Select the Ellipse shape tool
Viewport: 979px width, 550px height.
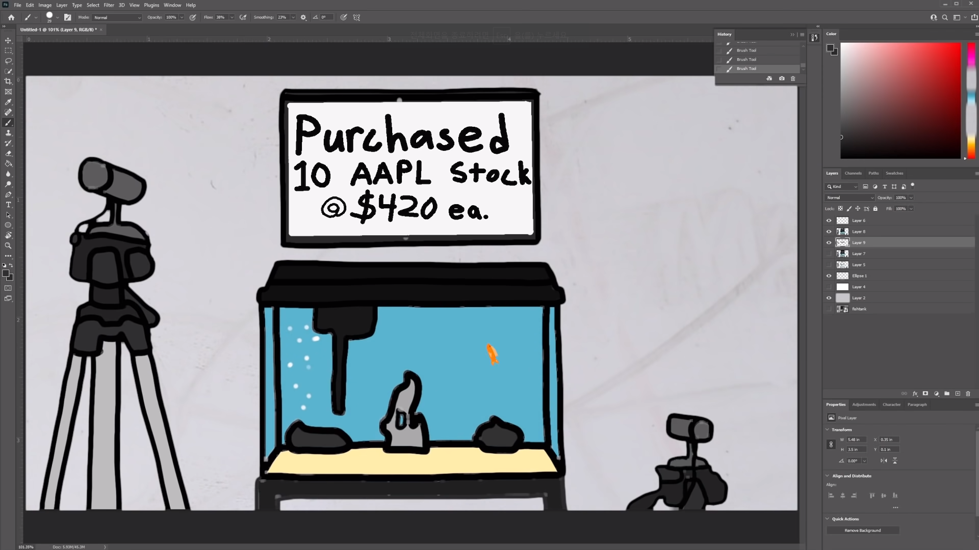click(x=8, y=225)
